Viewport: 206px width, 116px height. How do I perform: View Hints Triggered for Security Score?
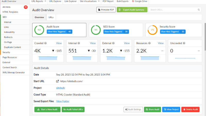point(173,32)
